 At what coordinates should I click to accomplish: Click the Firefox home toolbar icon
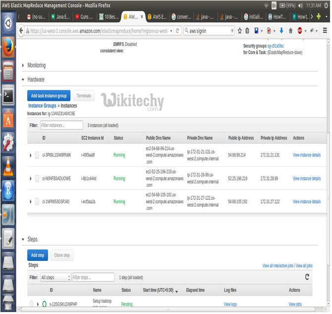(290, 31)
